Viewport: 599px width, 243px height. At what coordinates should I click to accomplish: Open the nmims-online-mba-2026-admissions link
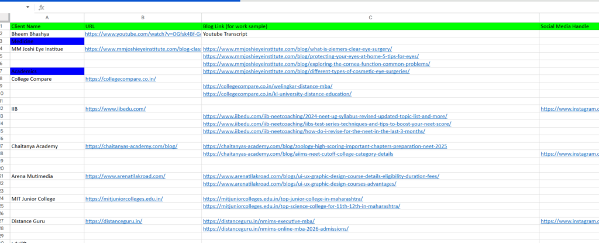point(276,229)
